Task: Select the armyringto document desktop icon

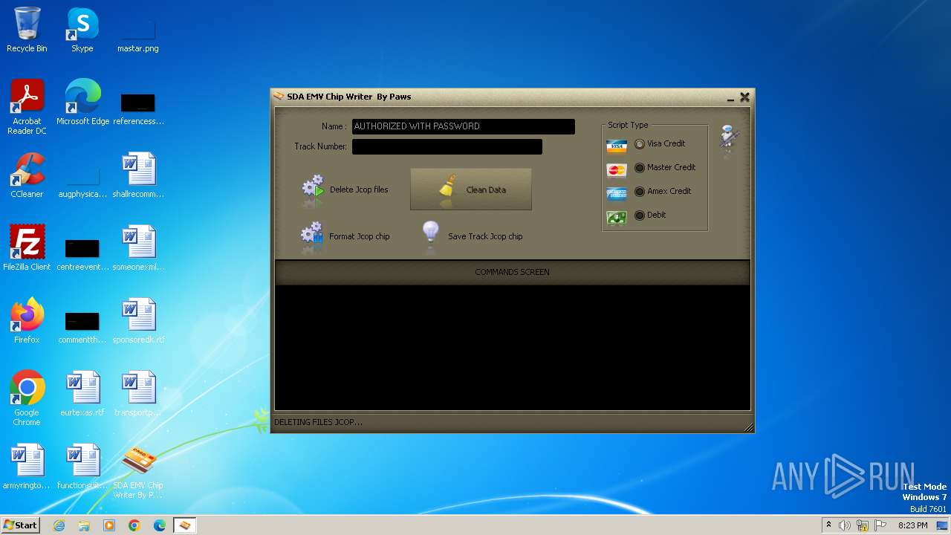Action: [x=27, y=467]
